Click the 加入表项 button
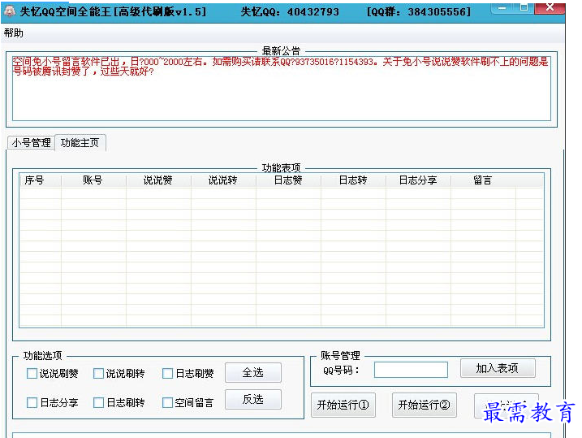Viewport: 582px width, 438px height. (498, 369)
